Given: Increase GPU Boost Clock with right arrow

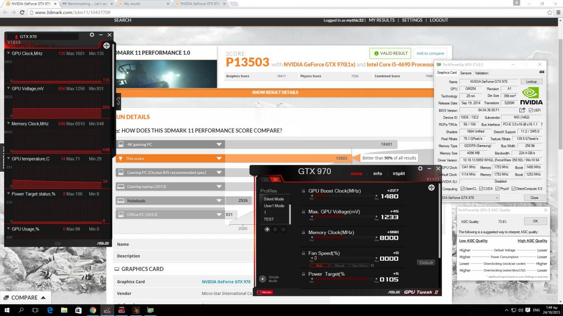Looking at the screenshot, I should (377, 197).
